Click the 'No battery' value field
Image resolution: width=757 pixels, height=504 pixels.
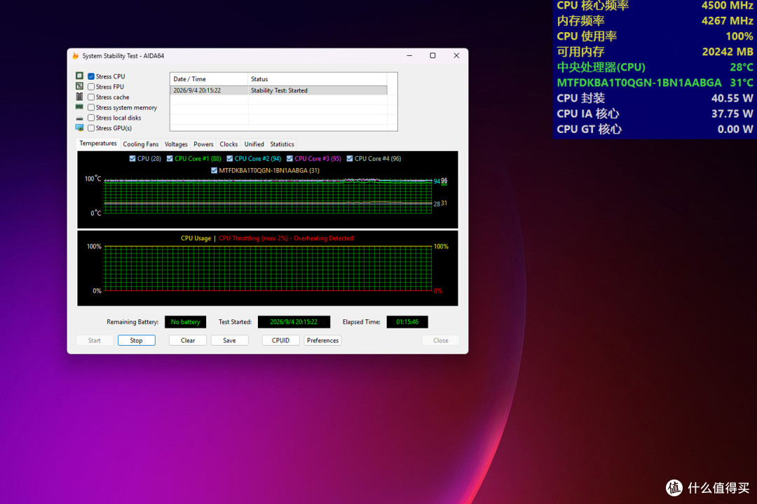pos(185,322)
